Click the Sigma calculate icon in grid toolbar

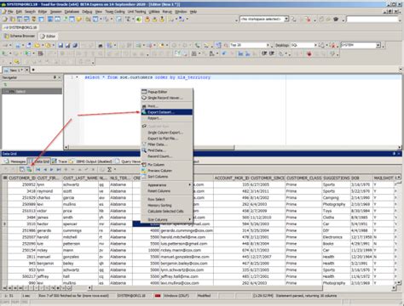point(109,169)
